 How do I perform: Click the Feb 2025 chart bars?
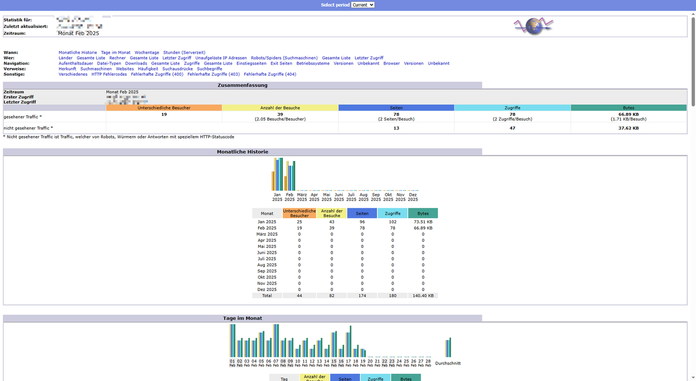290,176
